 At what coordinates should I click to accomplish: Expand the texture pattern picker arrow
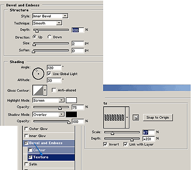127,117
